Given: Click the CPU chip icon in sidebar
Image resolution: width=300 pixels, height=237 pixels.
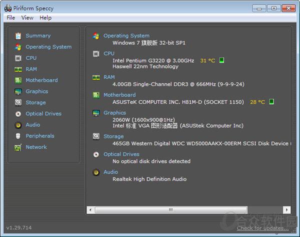Looking at the screenshot, I should [x=18, y=58].
